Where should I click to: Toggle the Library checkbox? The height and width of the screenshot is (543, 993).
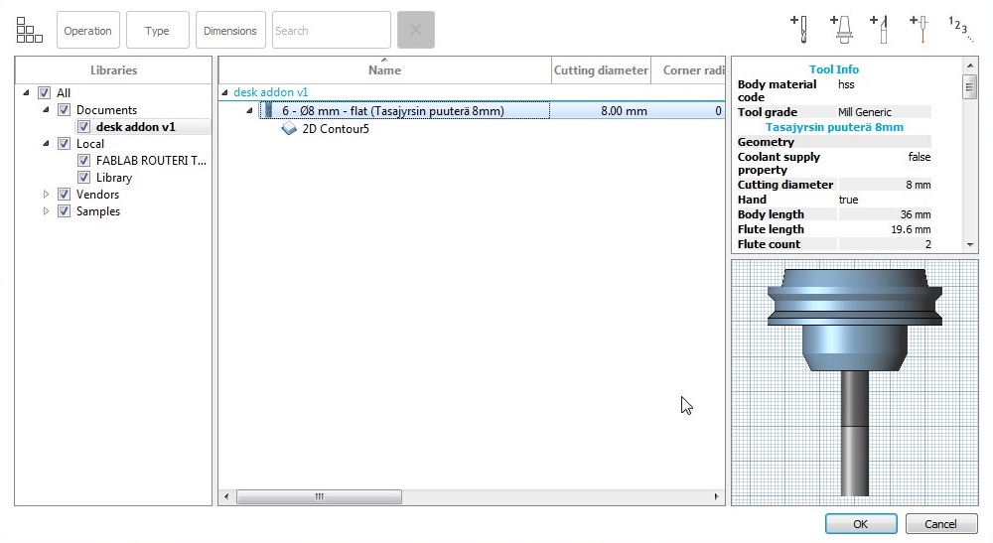tap(83, 178)
